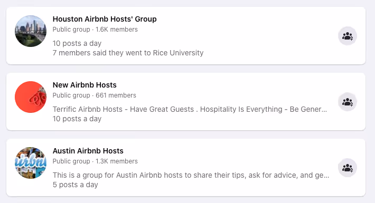This screenshot has width=375, height=203.
Task: Open the Houston skyline group avatar
Action: coord(31,31)
